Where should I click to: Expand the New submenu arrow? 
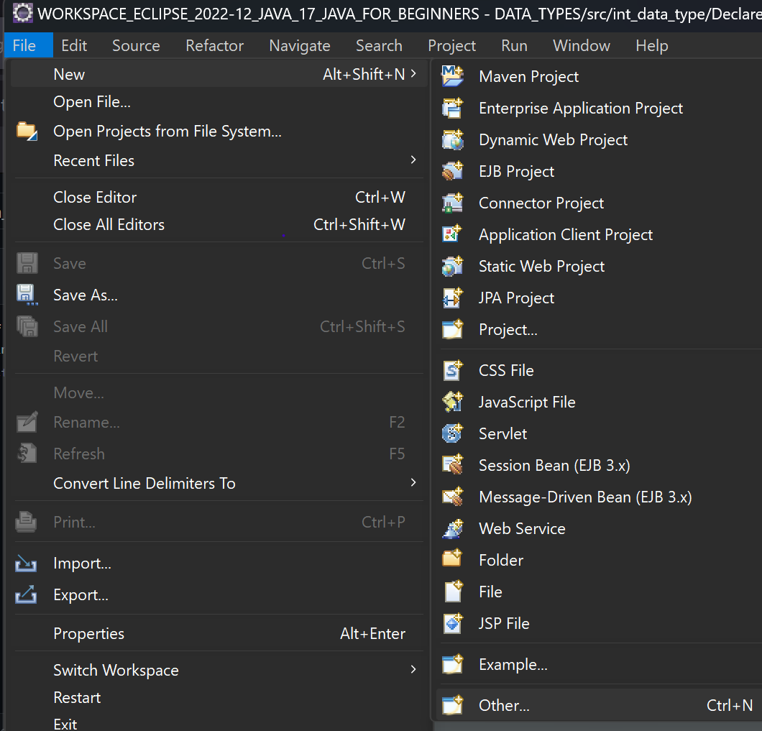pyautogui.click(x=413, y=74)
